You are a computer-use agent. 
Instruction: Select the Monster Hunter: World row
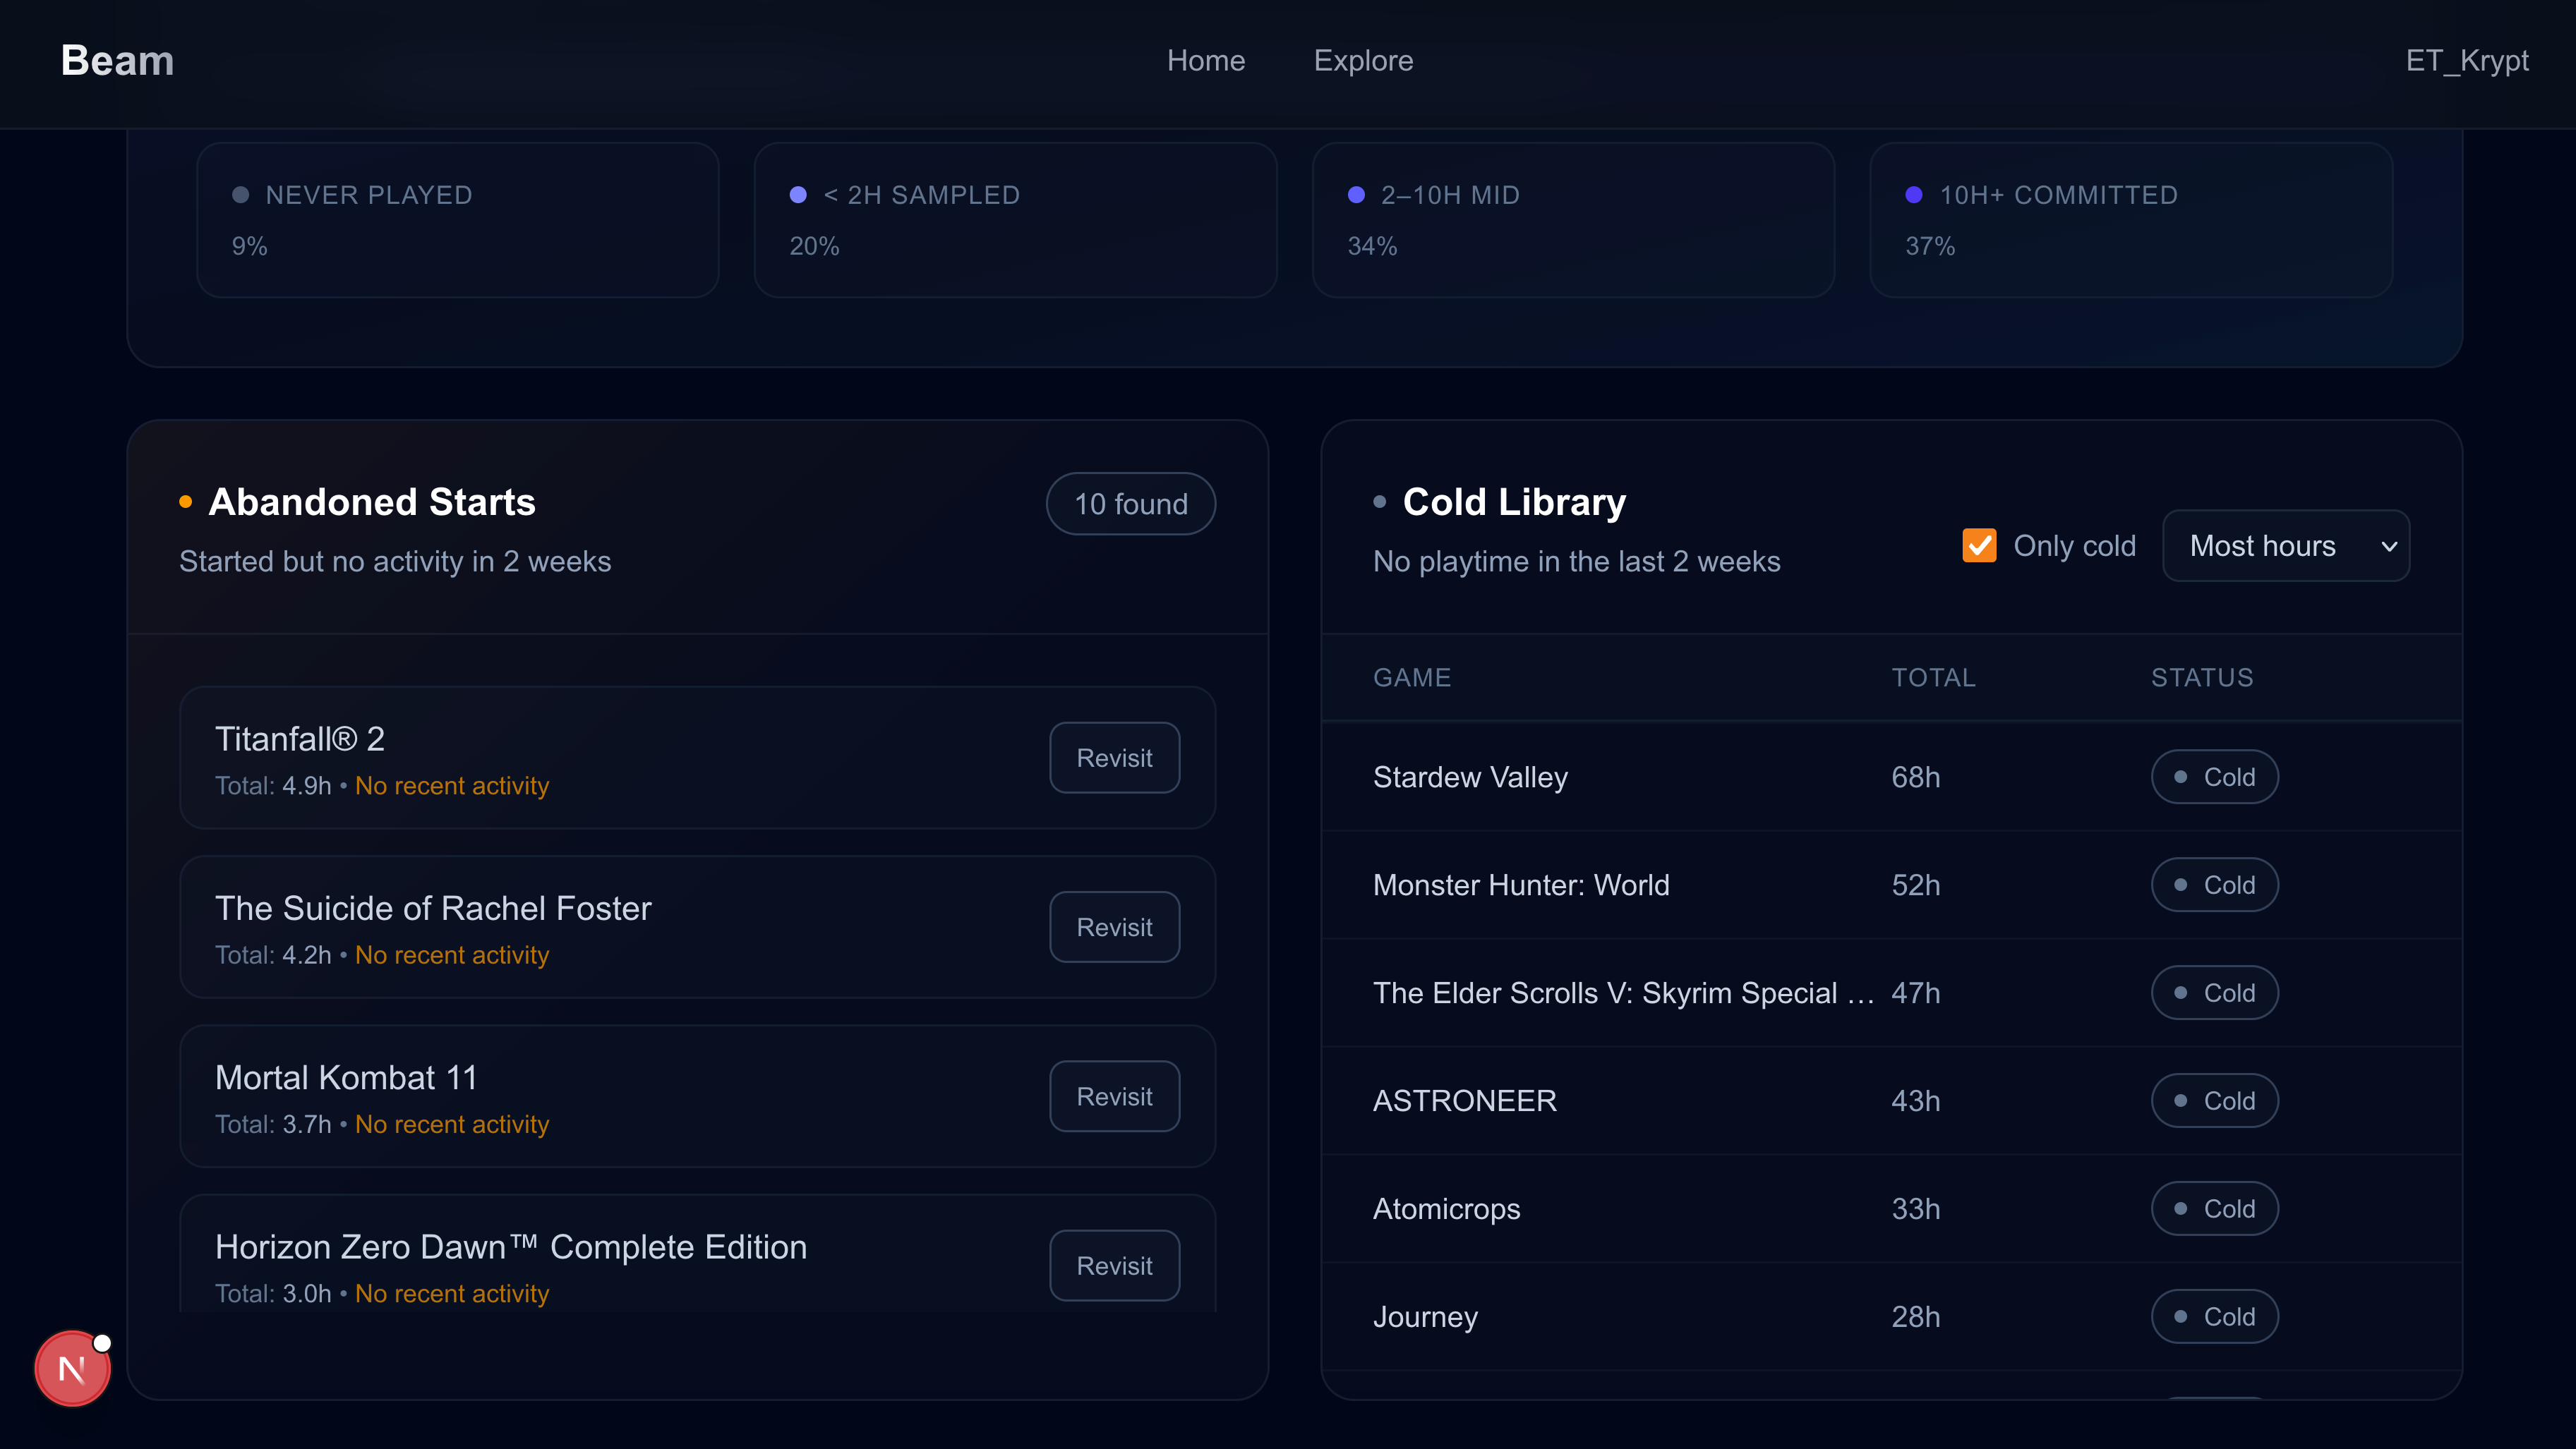pyautogui.click(x=1520, y=885)
